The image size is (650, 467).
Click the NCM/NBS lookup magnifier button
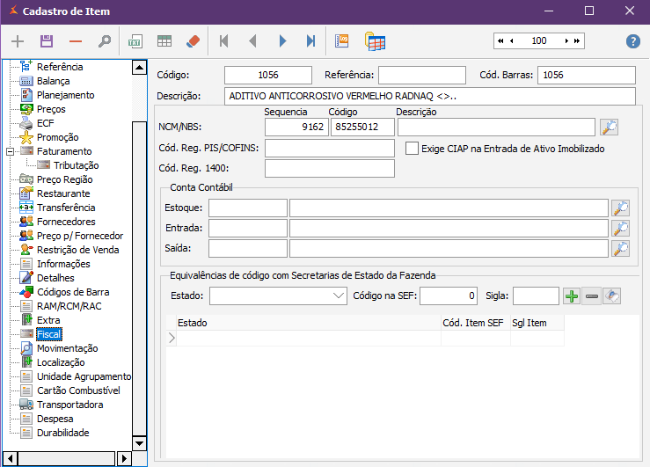609,128
